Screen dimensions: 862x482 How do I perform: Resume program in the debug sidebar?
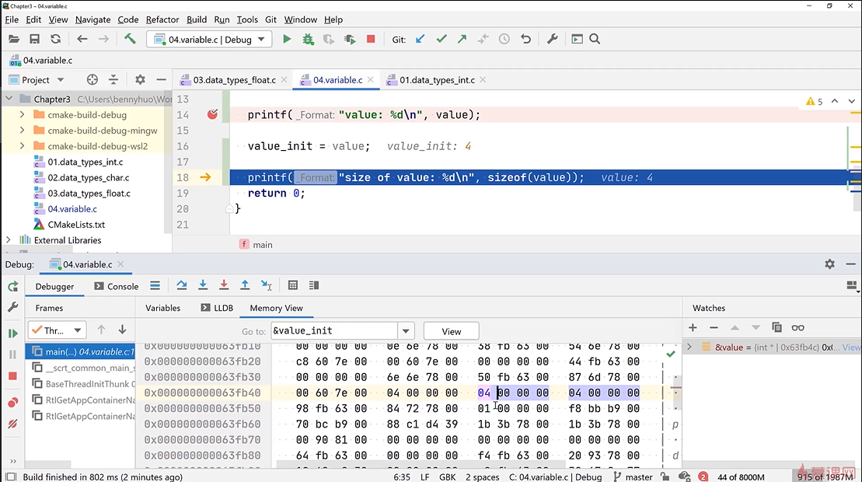(x=12, y=334)
